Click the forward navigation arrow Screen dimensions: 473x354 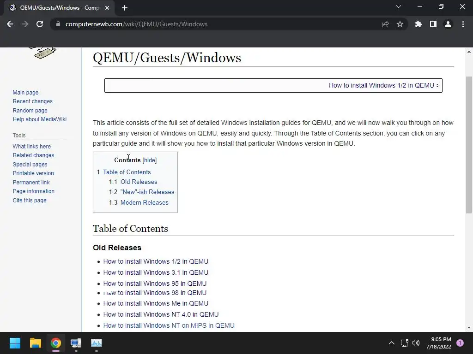pos(25,24)
